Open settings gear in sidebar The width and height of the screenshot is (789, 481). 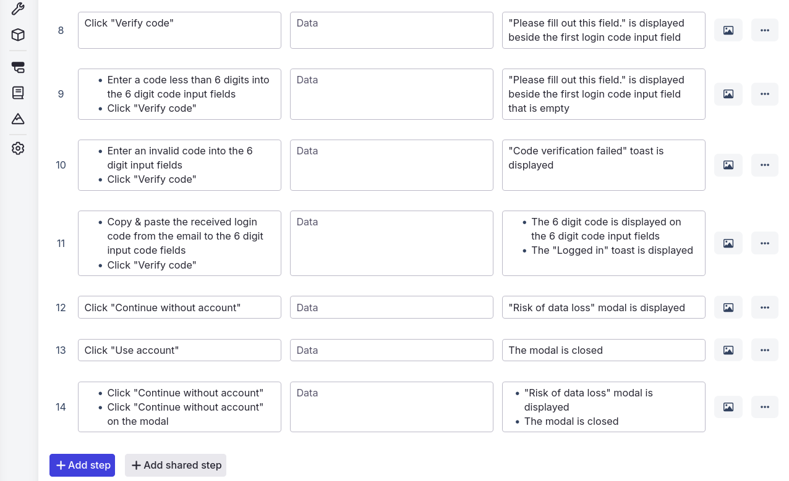click(x=18, y=148)
